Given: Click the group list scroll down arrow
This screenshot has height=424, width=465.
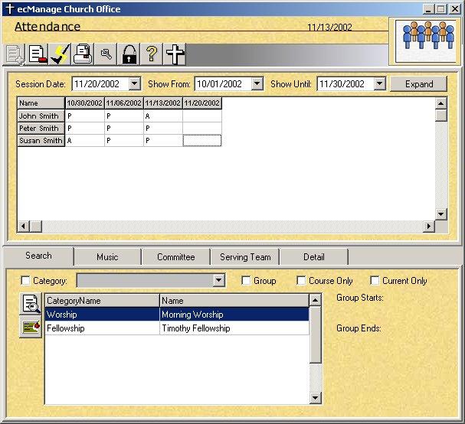Looking at the screenshot, I should tap(316, 398).
